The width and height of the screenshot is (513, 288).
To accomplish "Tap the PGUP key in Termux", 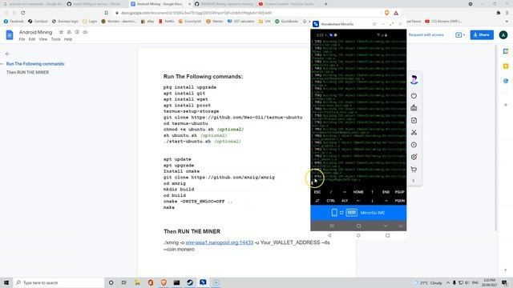I will pyautogui.click(x=399, y=192).
